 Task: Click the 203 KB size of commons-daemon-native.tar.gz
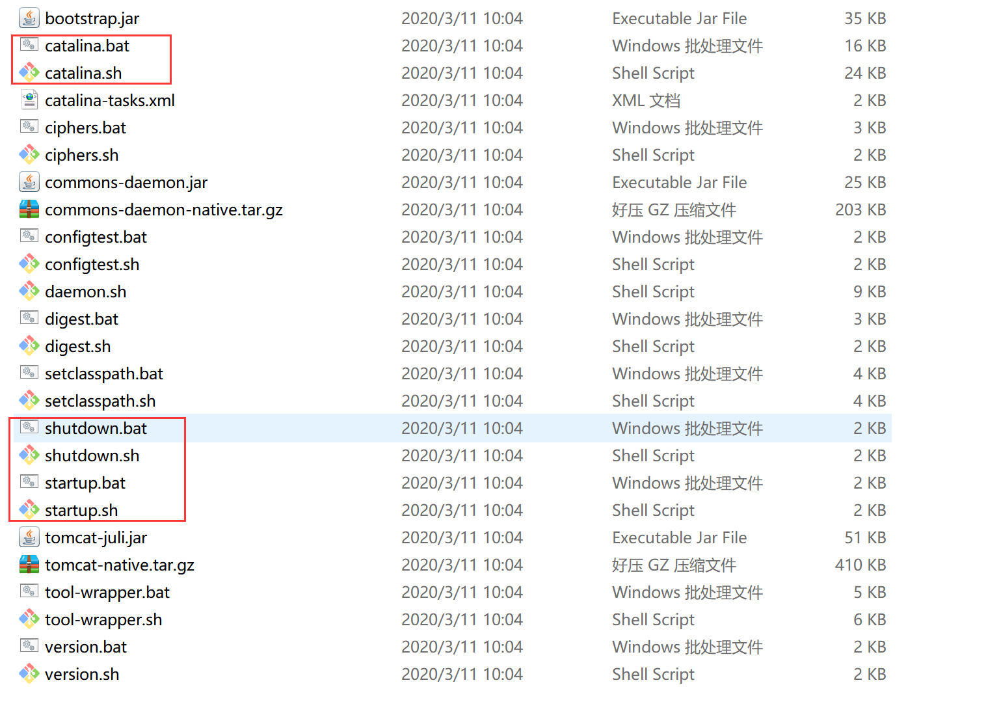(x=861, y=209)
